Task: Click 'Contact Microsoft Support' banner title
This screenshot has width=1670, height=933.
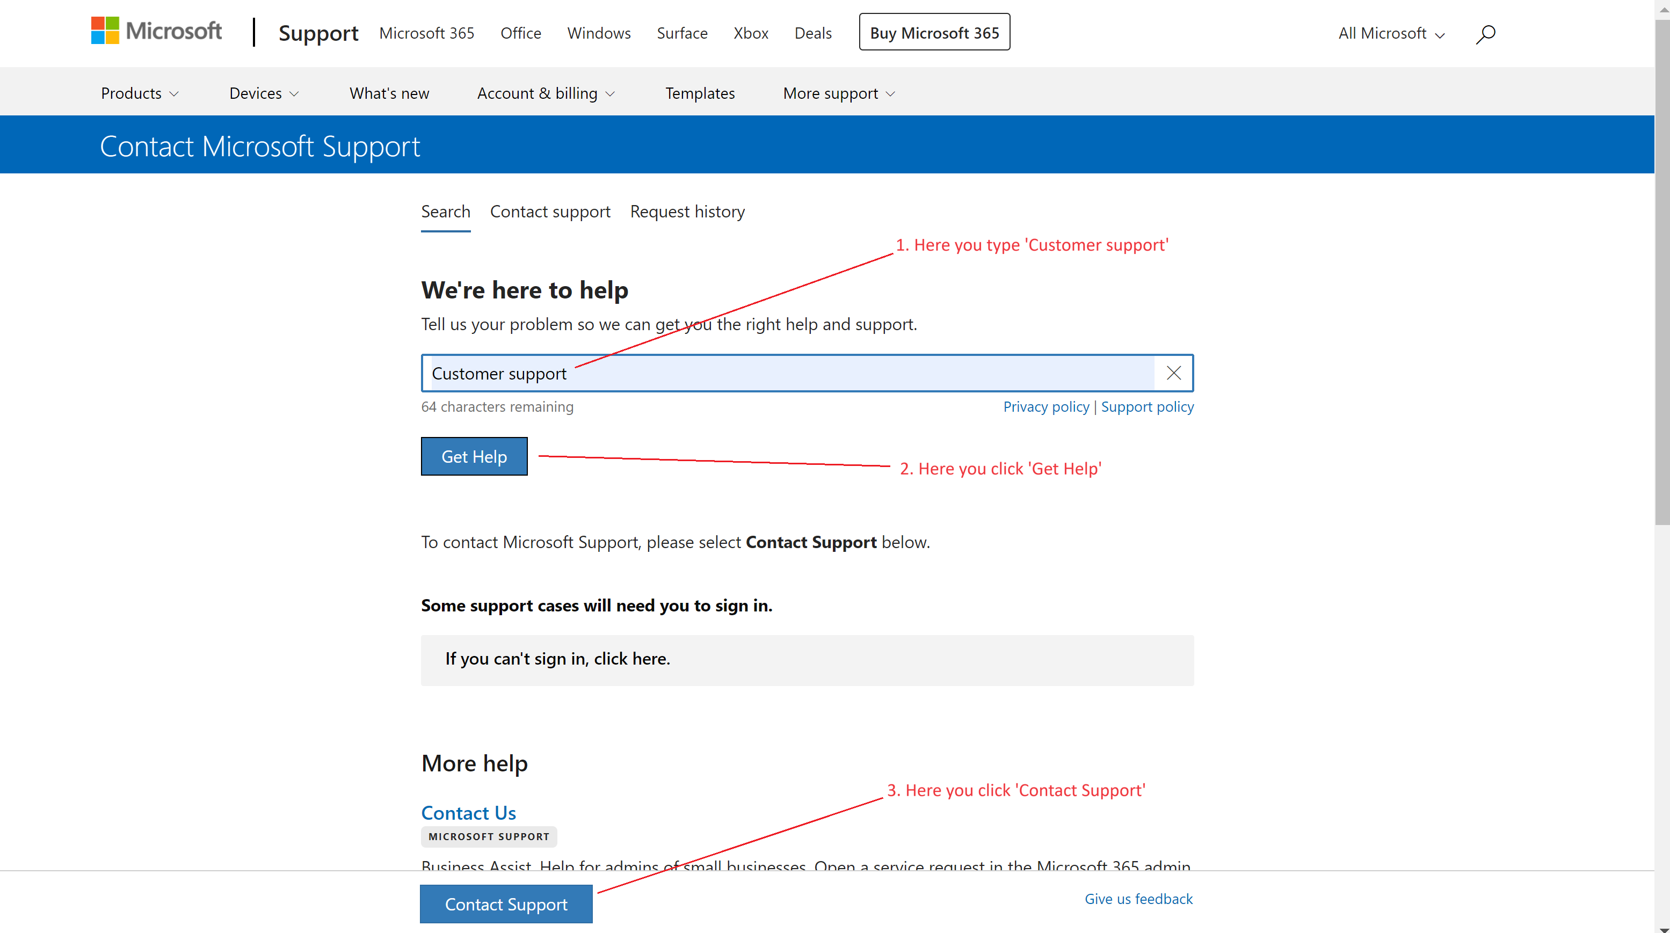Action: (x=260, y=147)
